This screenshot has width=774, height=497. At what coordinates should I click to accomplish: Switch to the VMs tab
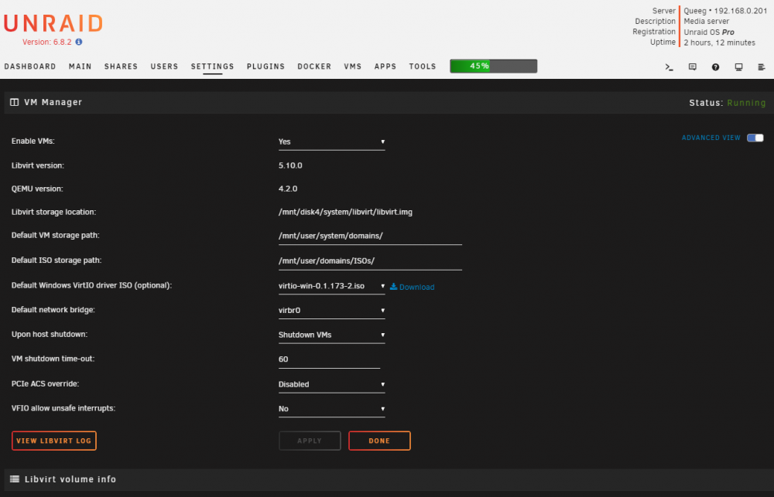(x=353, y=66)
